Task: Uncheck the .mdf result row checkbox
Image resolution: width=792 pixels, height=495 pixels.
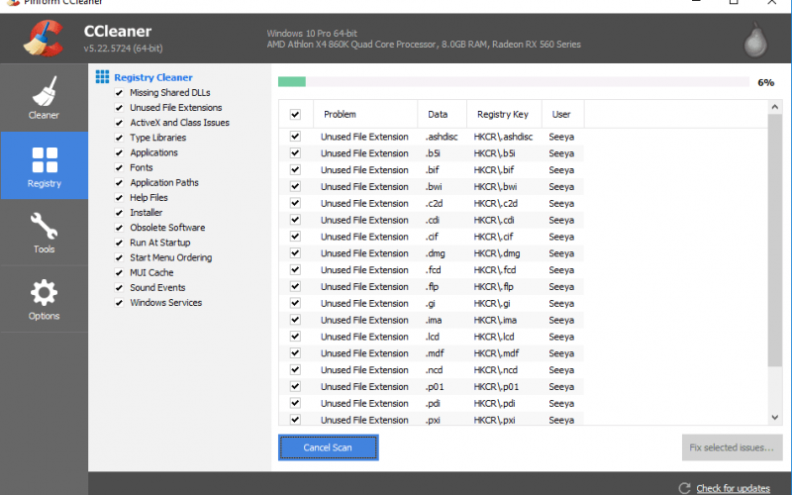Action: point(295,353)
